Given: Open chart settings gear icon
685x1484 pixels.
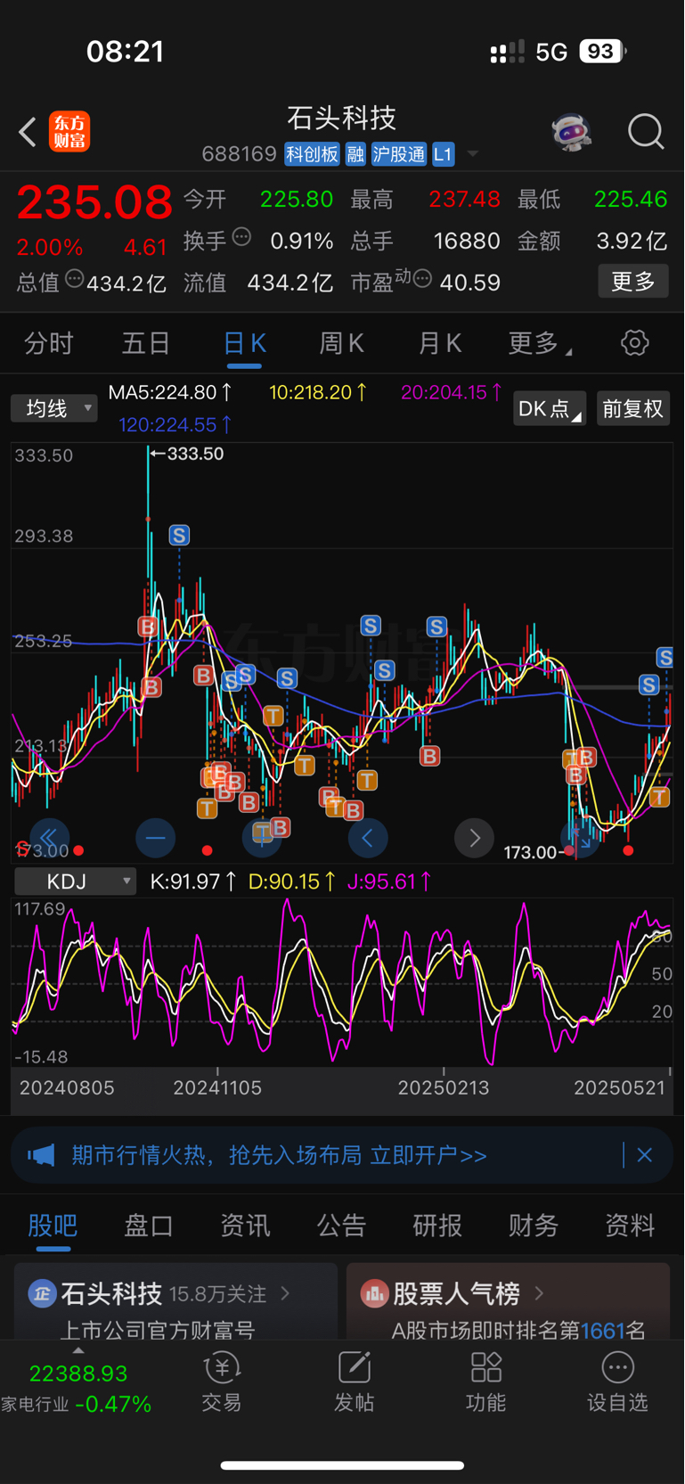Looking at the screenshot, I should coord(634,343).
